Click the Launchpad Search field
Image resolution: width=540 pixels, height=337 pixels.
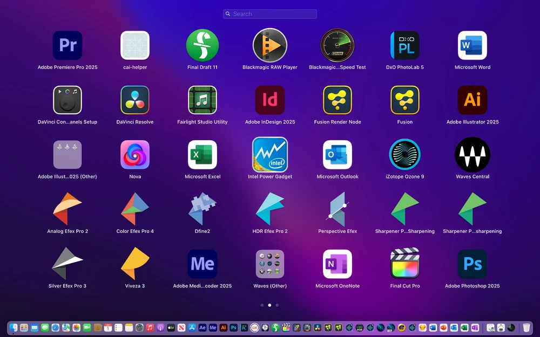(270, 14)
